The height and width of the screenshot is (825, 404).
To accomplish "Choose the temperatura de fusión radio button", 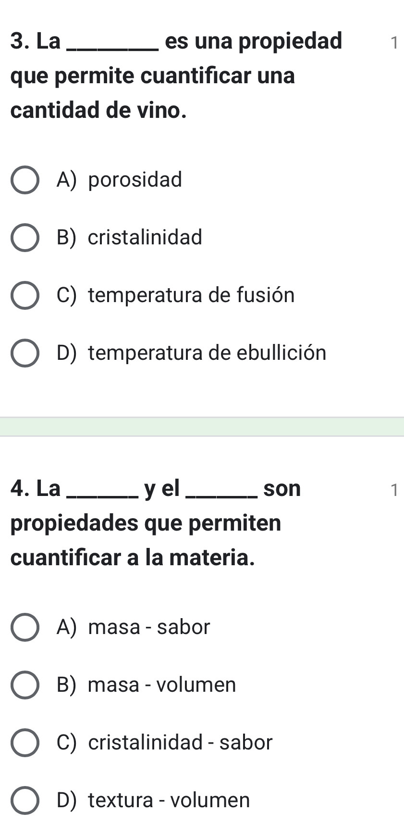I will [24, 295].
